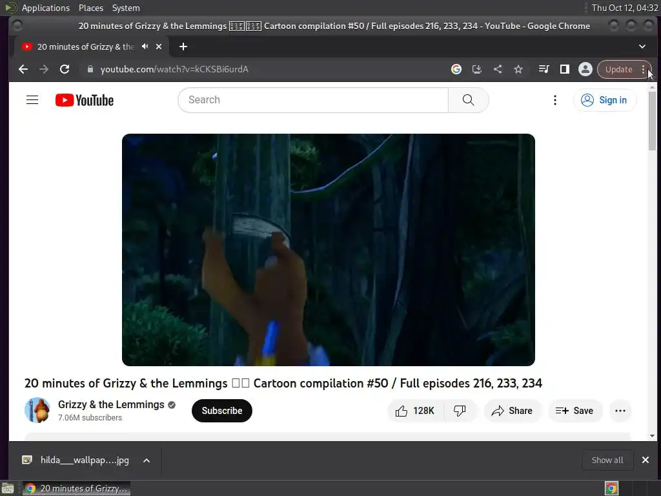Select Chrome window in taskbar
Screen dimensions: 661x496
tap(76, 488)
